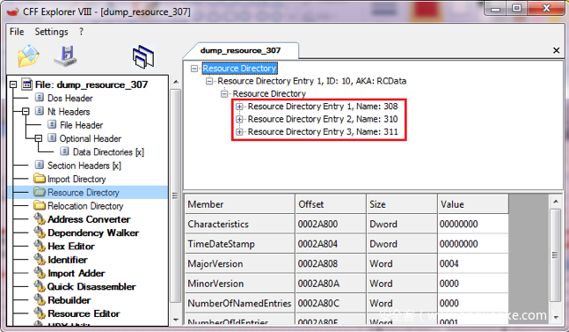Open the Quick Disassembler entry

[91, 286]
